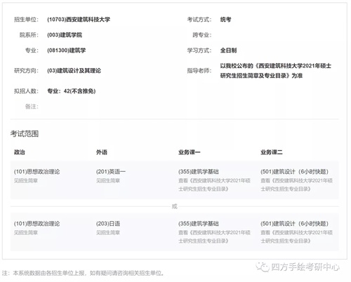This screenshot has height=282, width=351.
Task: Click the WeChat logo watermark icon
Action: [263, 267]
